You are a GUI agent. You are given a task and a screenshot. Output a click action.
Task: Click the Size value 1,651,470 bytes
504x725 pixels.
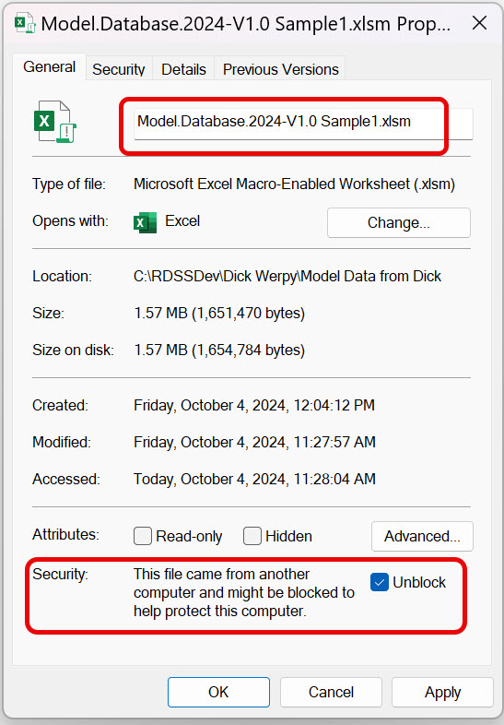[219, 313]
